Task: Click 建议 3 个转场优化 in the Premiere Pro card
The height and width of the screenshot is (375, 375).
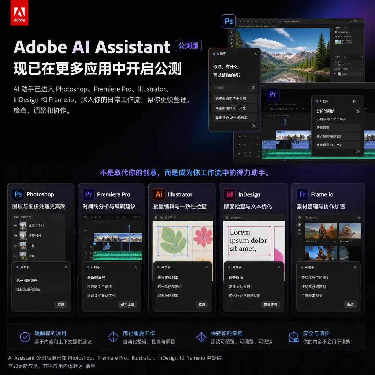Action: pyautogui.click(x=101, y=296)
